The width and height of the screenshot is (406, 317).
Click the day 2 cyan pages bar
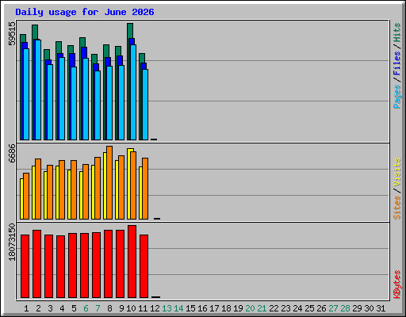[x=38, y=90]
